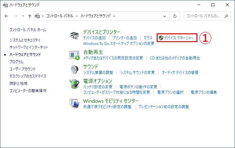Open デバイス マネージャー link

coord(179,38)
